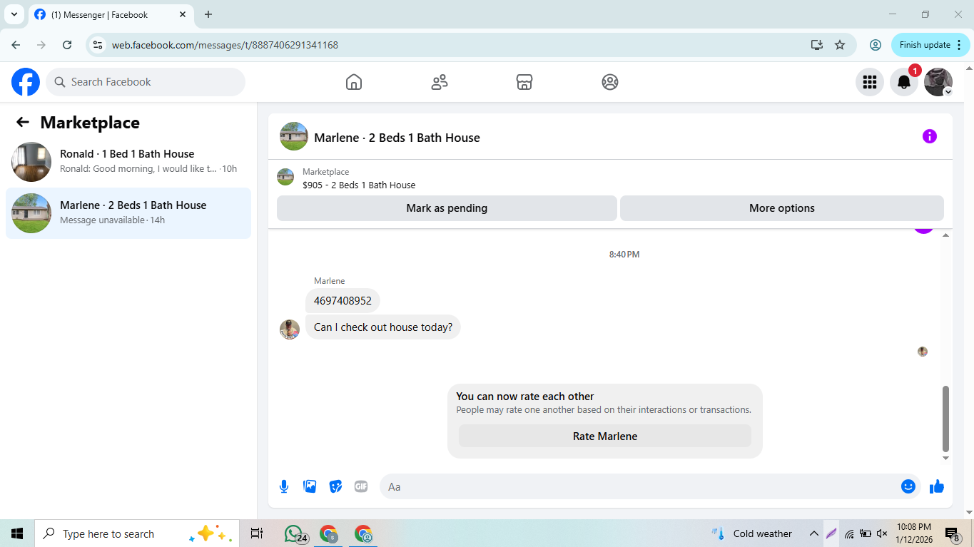This screenshot has height=547, width=974.
Task: Click the chat scroll-up arrow
Action: coord(946,235)
